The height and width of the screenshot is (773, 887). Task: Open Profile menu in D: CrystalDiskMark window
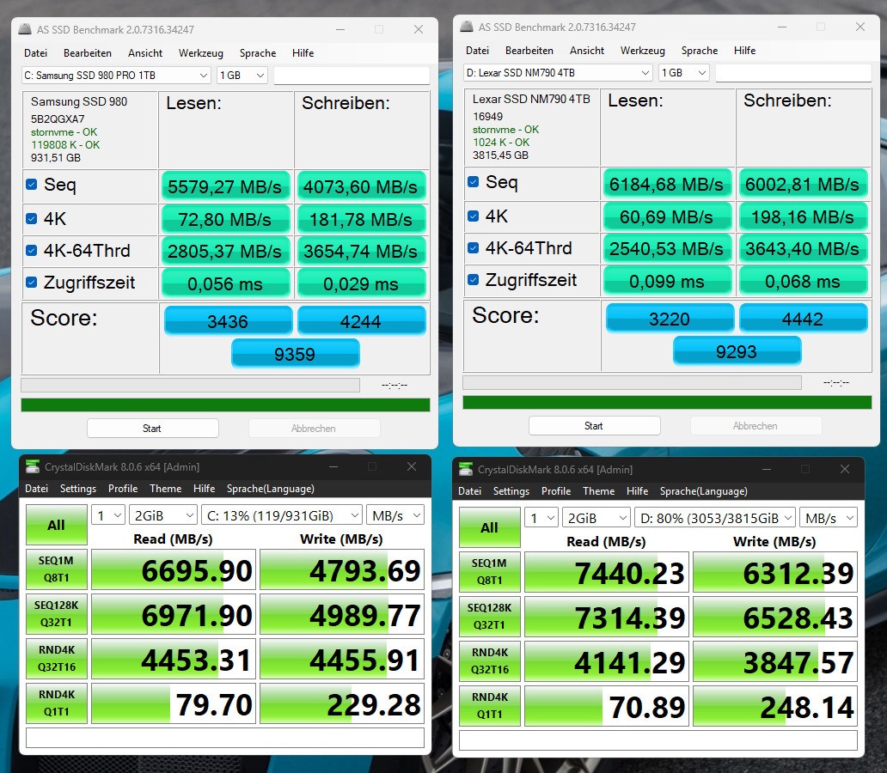click(556, 490)
